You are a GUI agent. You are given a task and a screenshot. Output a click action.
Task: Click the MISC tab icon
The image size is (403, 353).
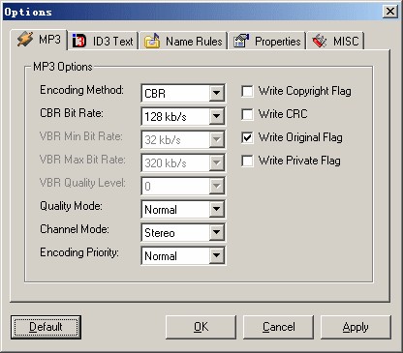pyautogui.click(x=320, y=41)
